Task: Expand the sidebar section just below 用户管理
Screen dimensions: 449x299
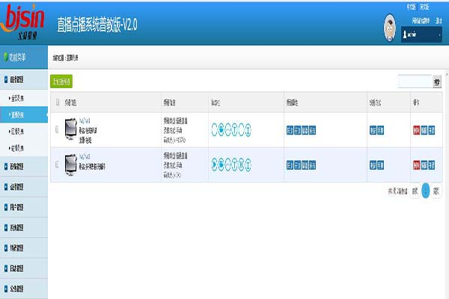Action: [x=24, y=227]
